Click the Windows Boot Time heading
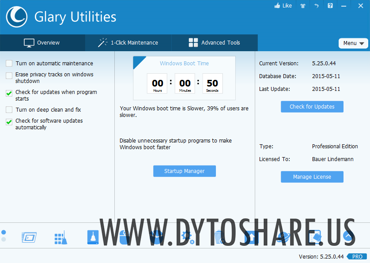The image size is (370, 263). [x=184, y=63]
